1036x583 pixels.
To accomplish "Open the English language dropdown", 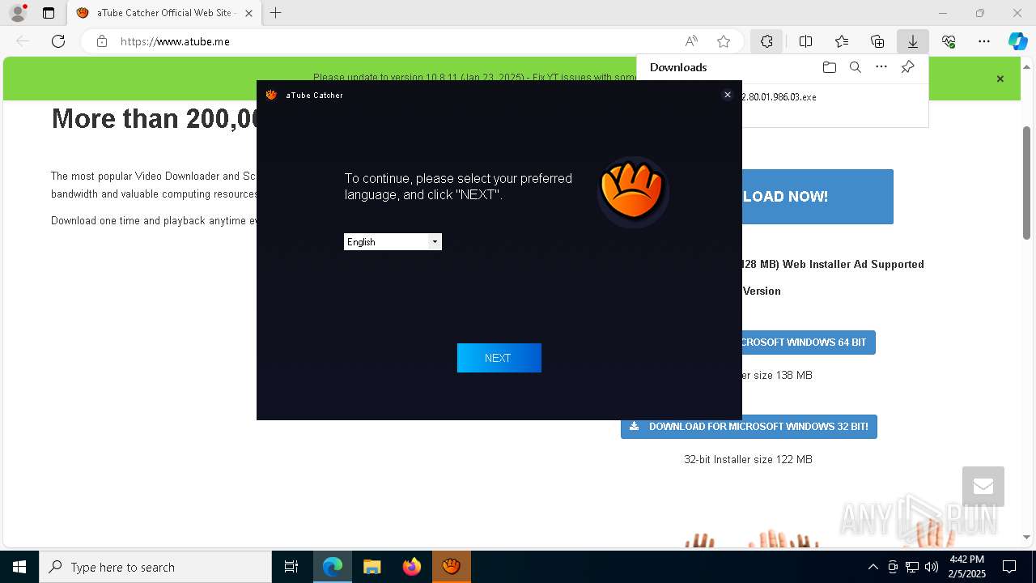I will 393,242.
